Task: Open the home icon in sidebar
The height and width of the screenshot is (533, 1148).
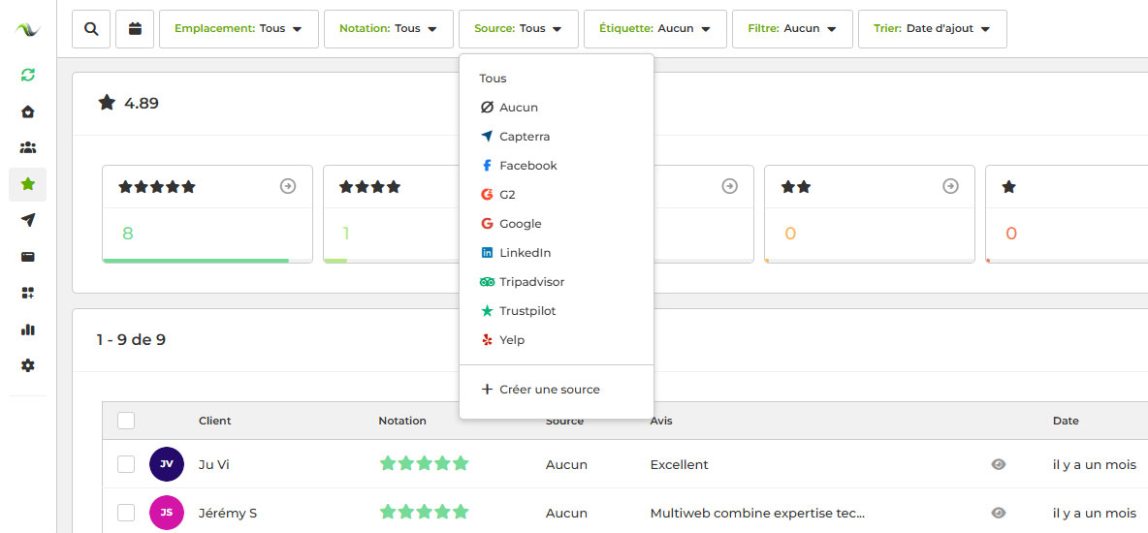Action: click(28, 111)
